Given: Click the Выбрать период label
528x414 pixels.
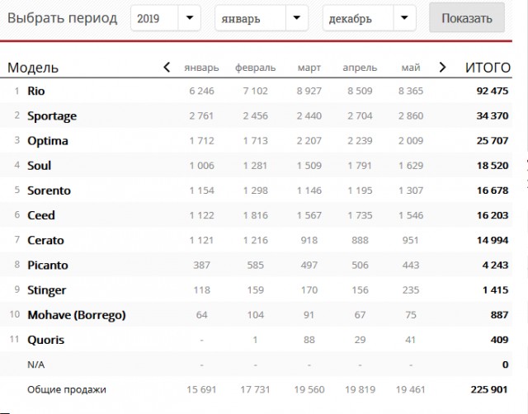Looking at the screenshot, I should (x=63, y=18).
